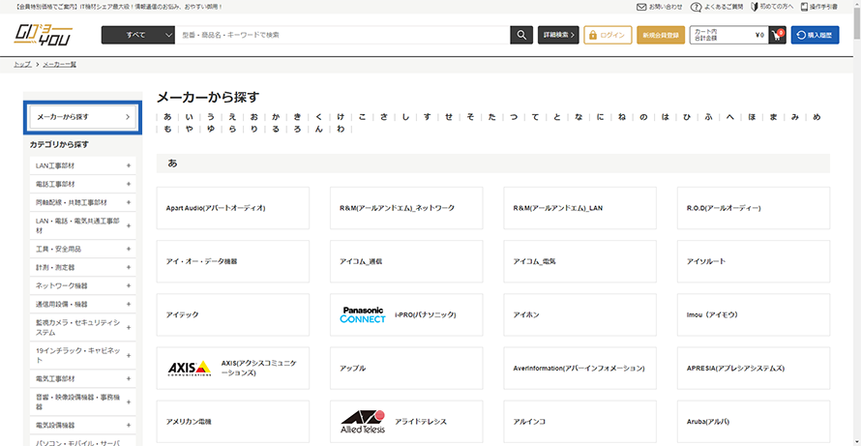The image size is (861, 446).
Task: Open アイ・オー・データ機器 maker card
Action: click(233, 261)
